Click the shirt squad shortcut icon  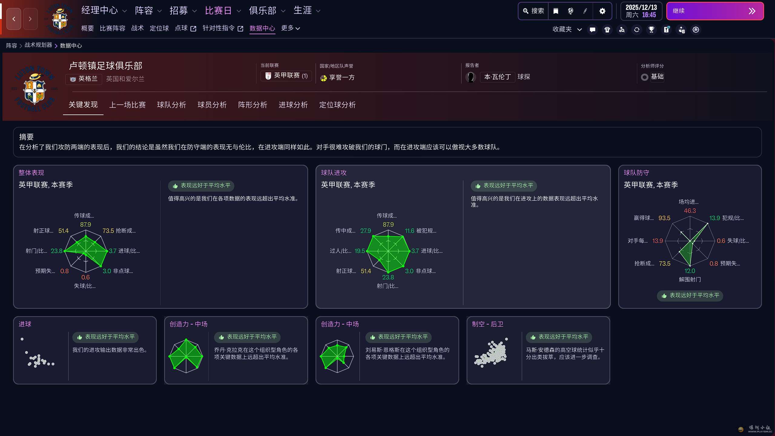(607, 30)
